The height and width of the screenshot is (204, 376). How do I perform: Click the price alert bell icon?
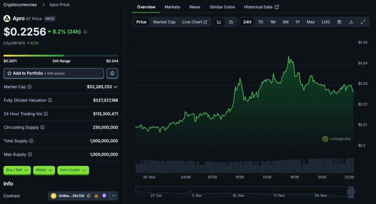point(112,73)
